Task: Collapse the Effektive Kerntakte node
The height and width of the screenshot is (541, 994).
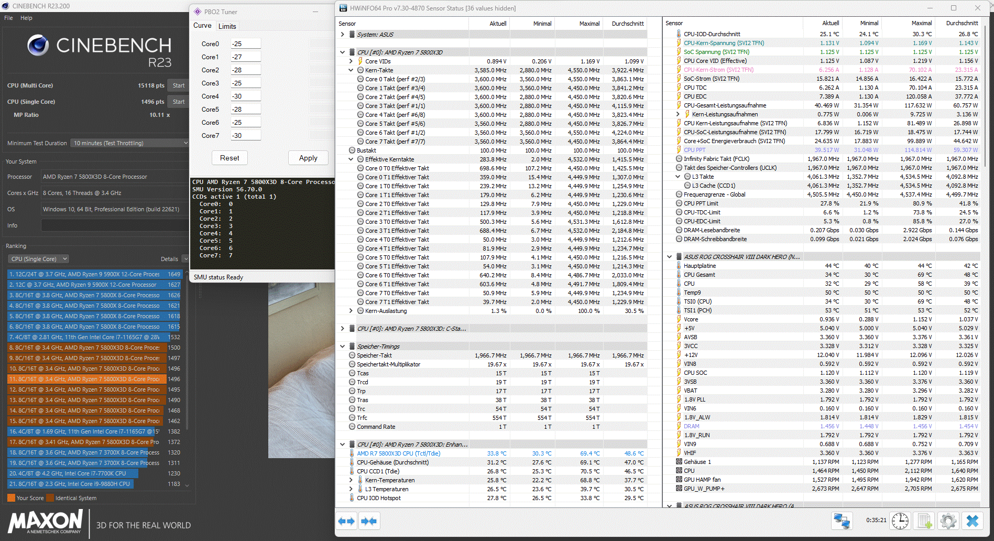Action: (x=351, y=159)
